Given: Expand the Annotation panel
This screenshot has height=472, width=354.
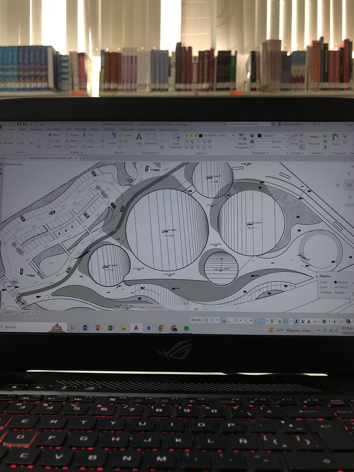Looking at the screenshot, I should (x=151, y=153).
